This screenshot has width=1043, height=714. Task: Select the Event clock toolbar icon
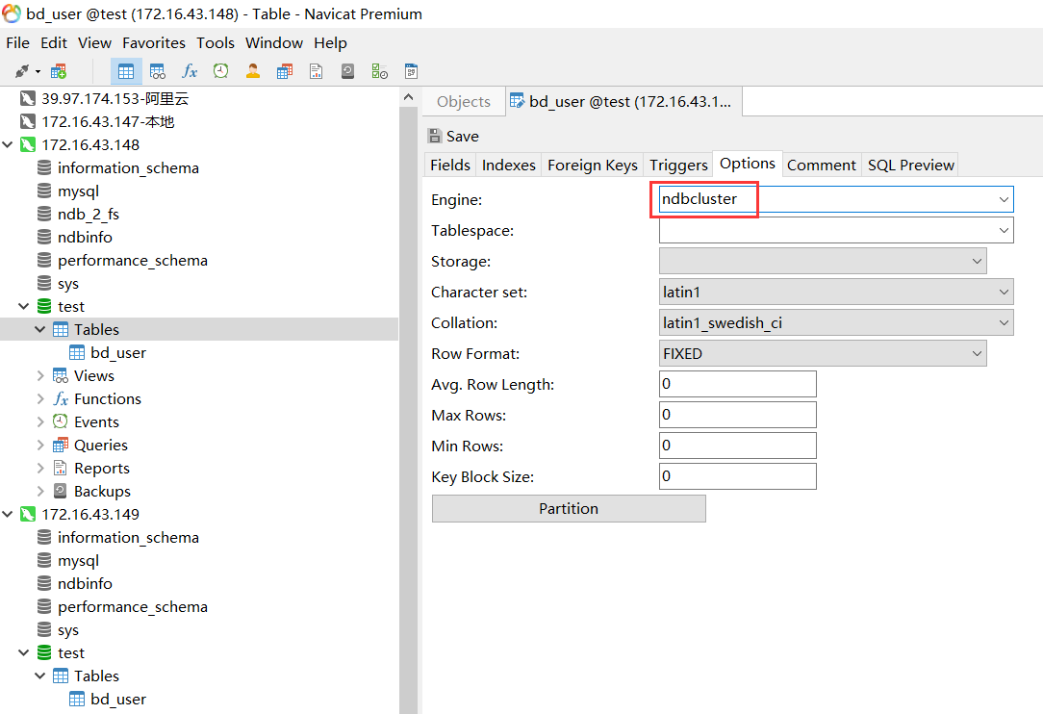(x=221, y=71)
